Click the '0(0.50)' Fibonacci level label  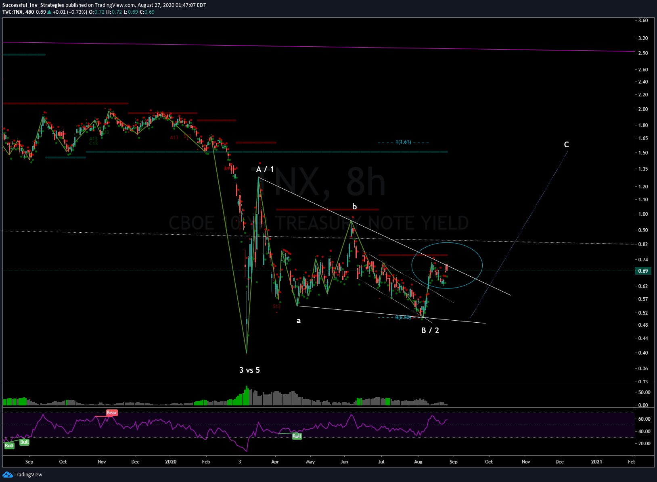403,317
